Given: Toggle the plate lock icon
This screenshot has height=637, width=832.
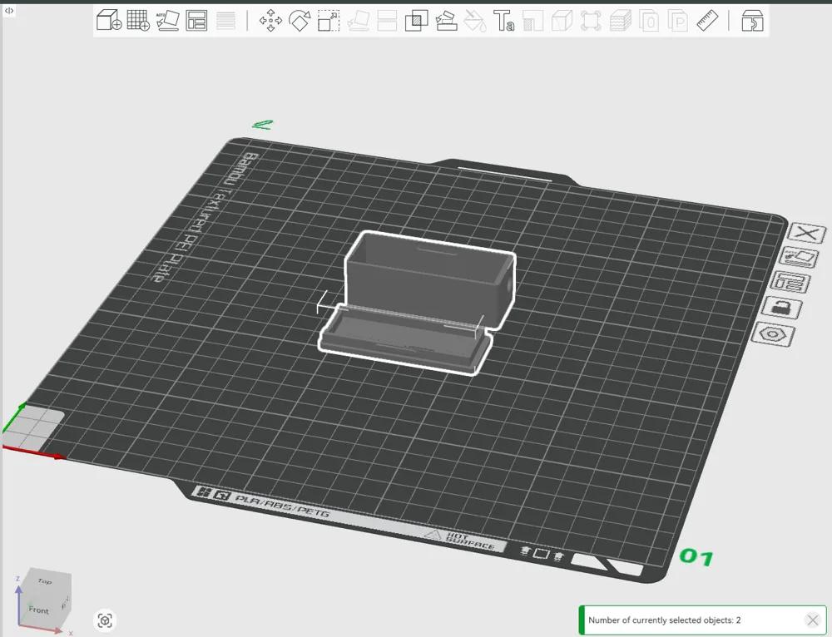Looking at the screenshot, I should [781, 308].
